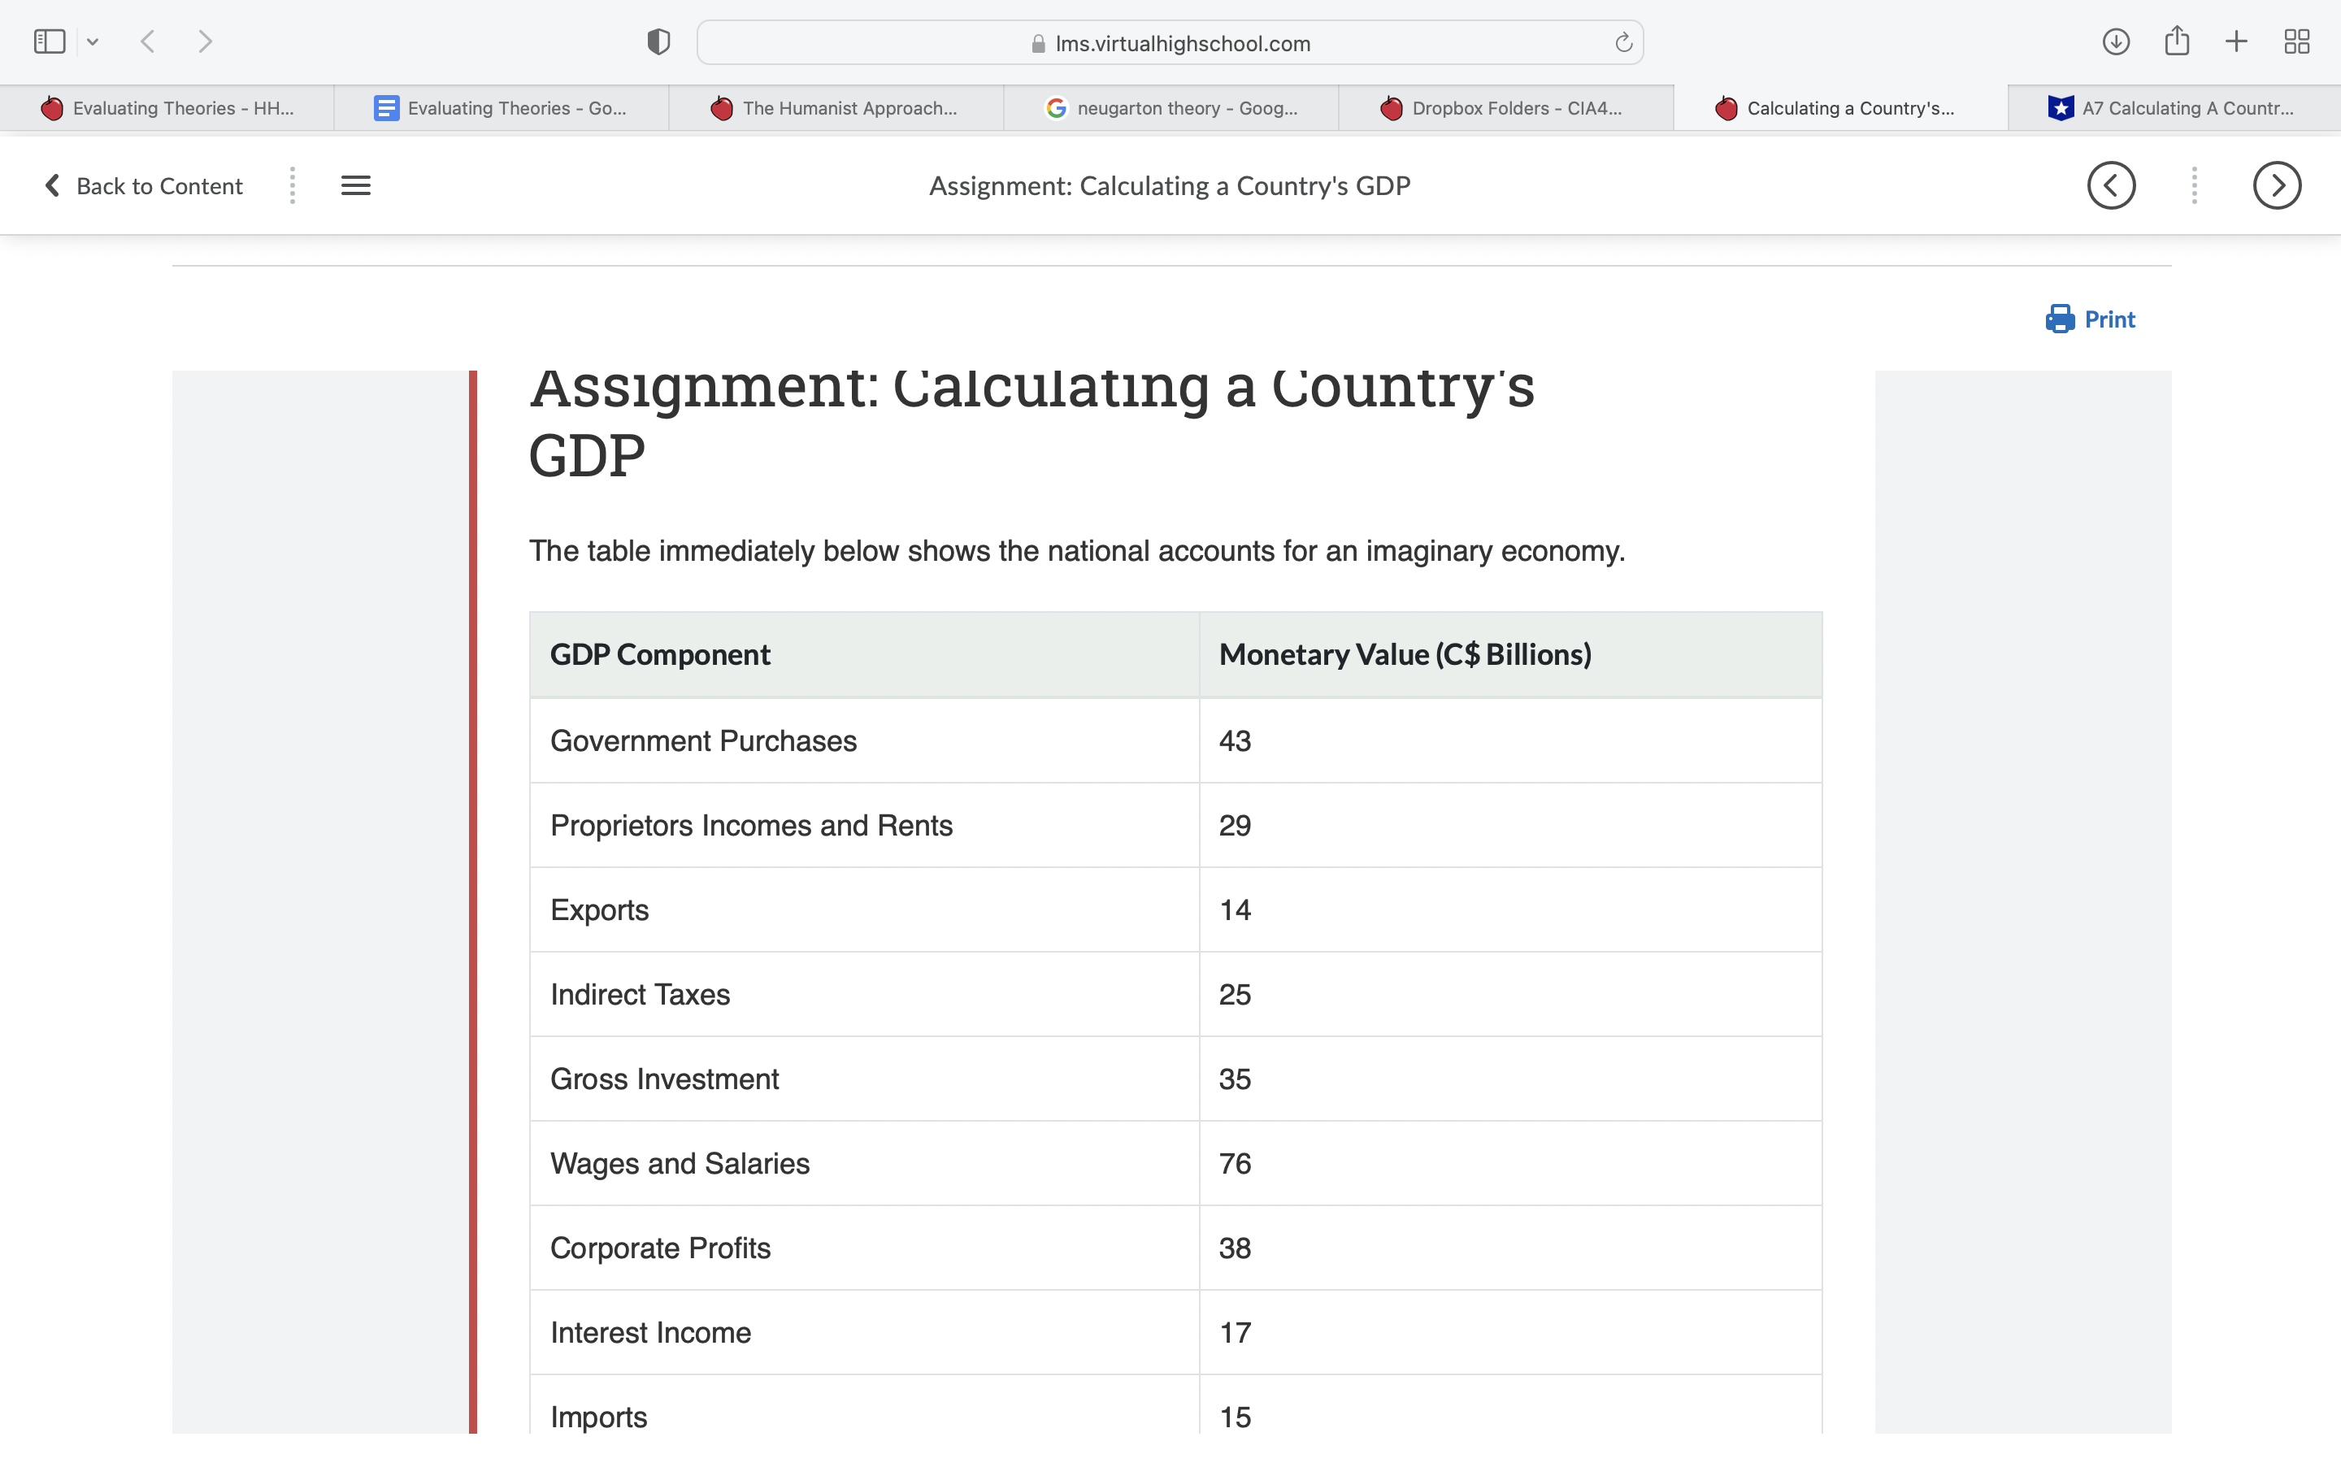The height and width of the screenshot is (1463, 2341).
Task: Show the tab overview grid
Action: click(2297, 41)
